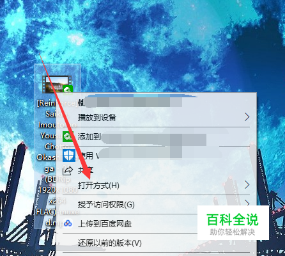Click the share arrow icon
This screenshot has height=256, width=285.
(68, 171)
